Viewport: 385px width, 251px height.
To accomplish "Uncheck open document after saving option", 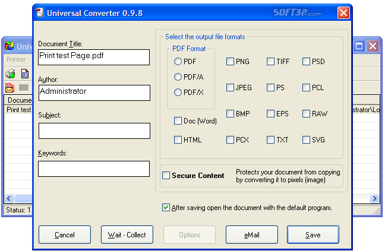I will (166, 208).
